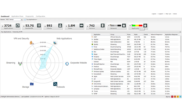Open the Support link
The width and height of the screenshot is (182, 112).
161,14
